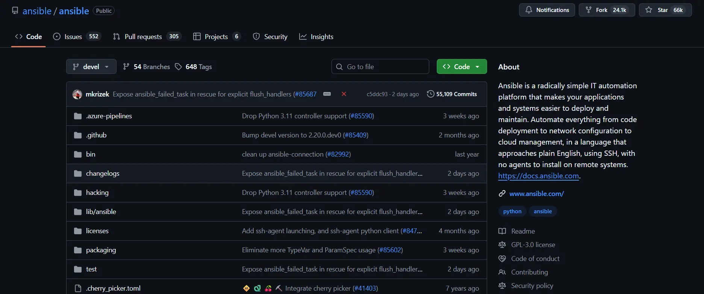704x294 pixels.
Task: Expand the commit message ellipsis
Action: tap(327, 94)
